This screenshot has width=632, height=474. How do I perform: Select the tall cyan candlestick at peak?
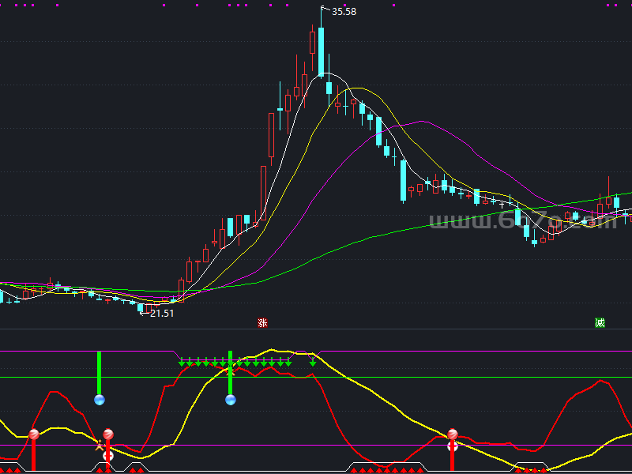click(x=322, y=52)
